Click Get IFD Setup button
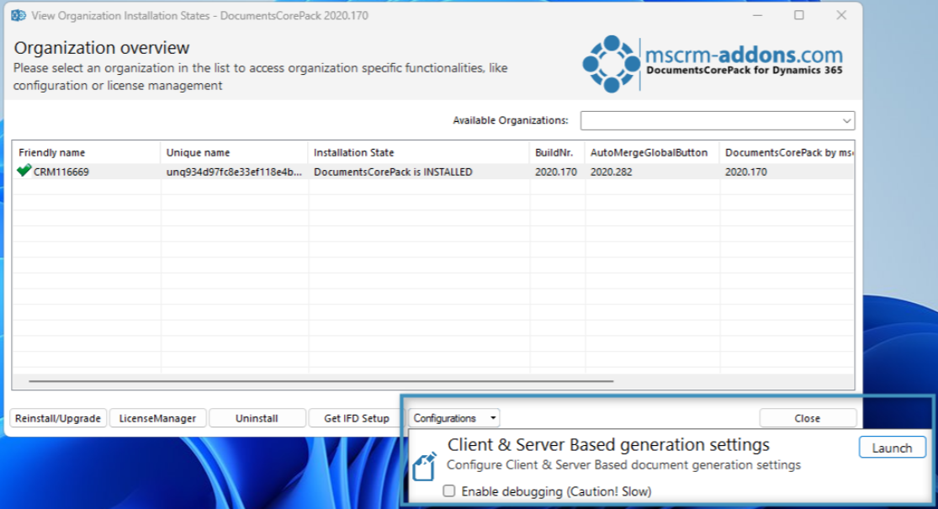This screenshot has height=509, width=938. tap(357, 418)
